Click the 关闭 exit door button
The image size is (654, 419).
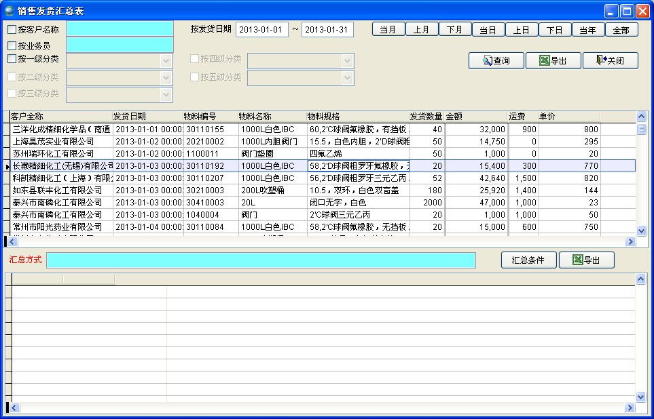click(x=610, y=60)
